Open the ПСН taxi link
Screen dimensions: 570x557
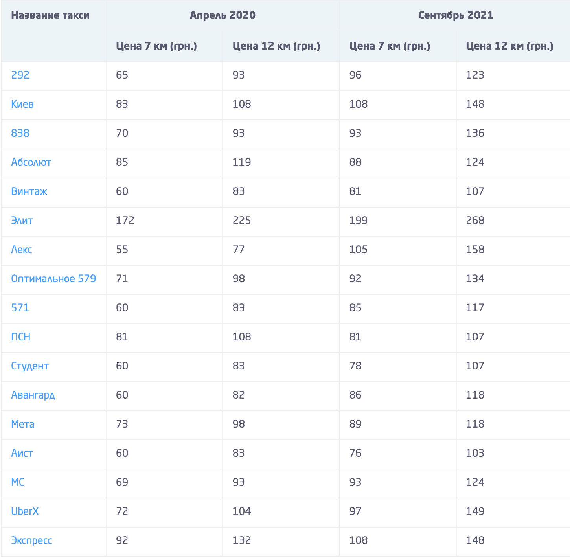21,336
